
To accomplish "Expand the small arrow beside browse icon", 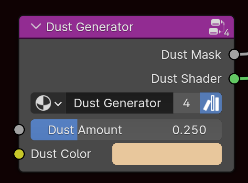I will pos(58,103).
